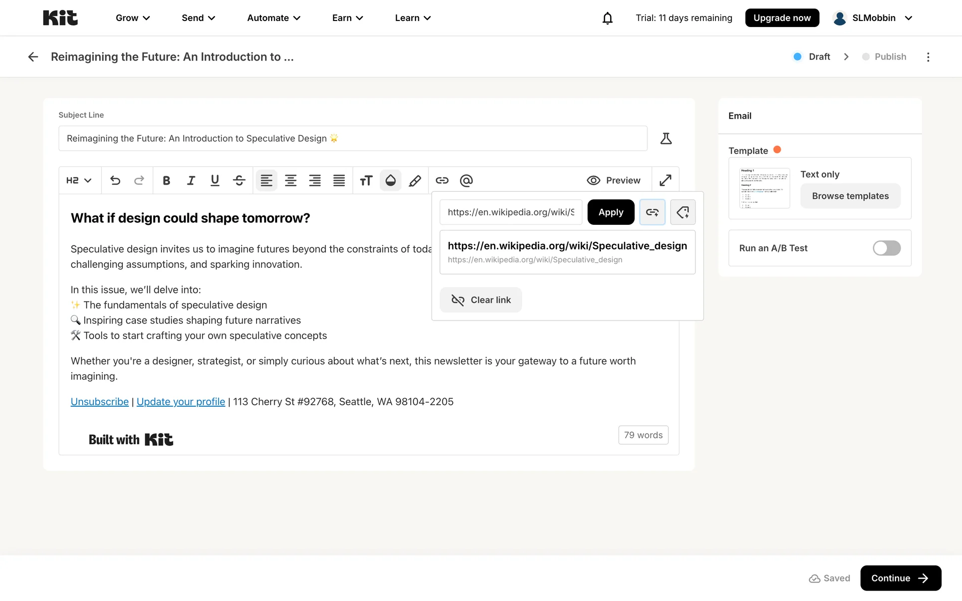Screen dimensions: 962x601
Task: Enable the Run an A/B Test switch
Action: click(886, 248)
